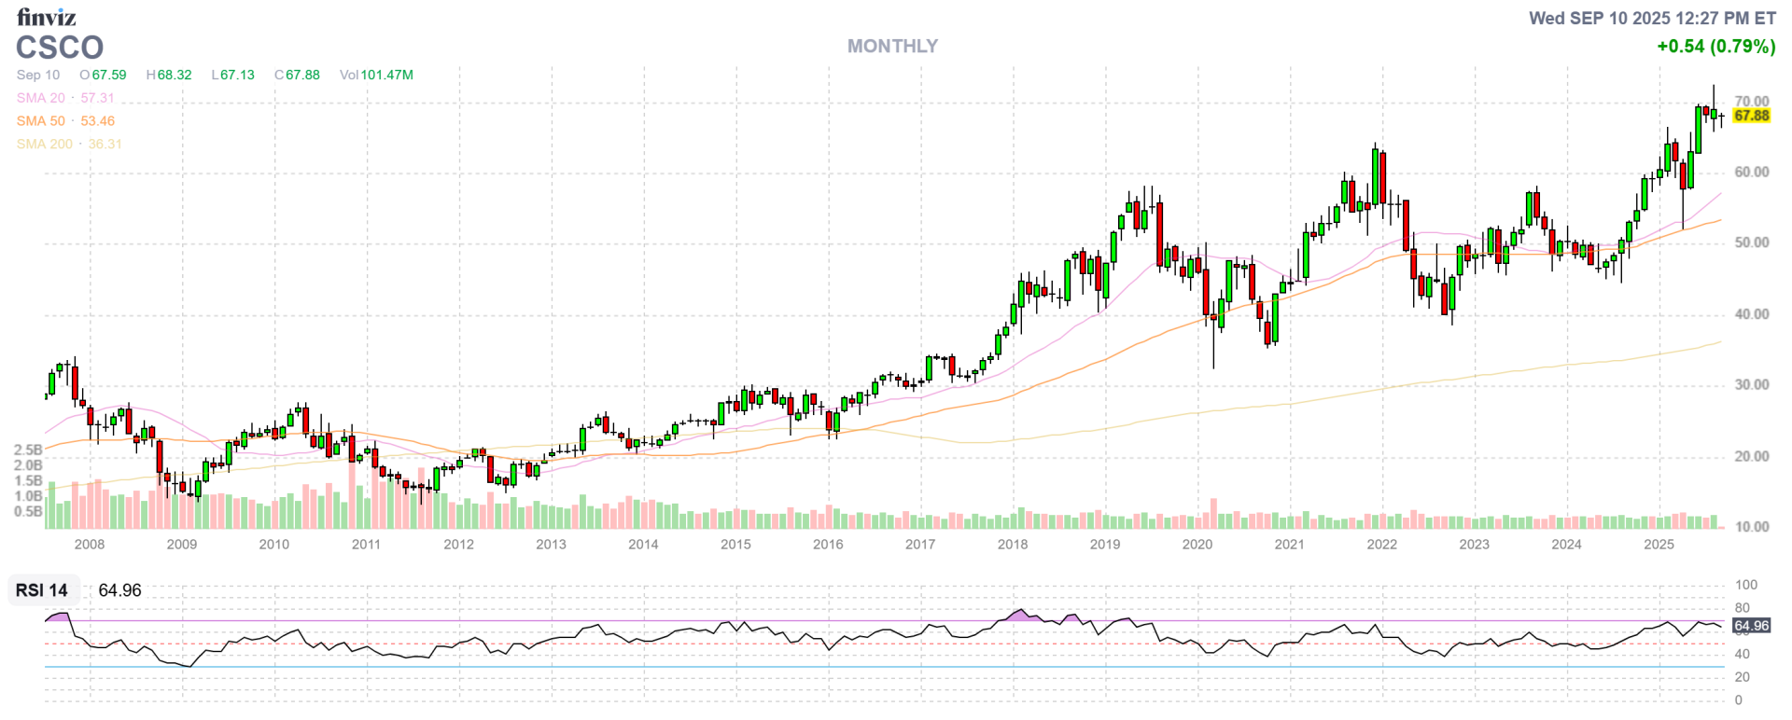Click the 2015 year marker on time axis
Screen dimensions: 1792x720
pyautogui.click(x=735, y=545)
